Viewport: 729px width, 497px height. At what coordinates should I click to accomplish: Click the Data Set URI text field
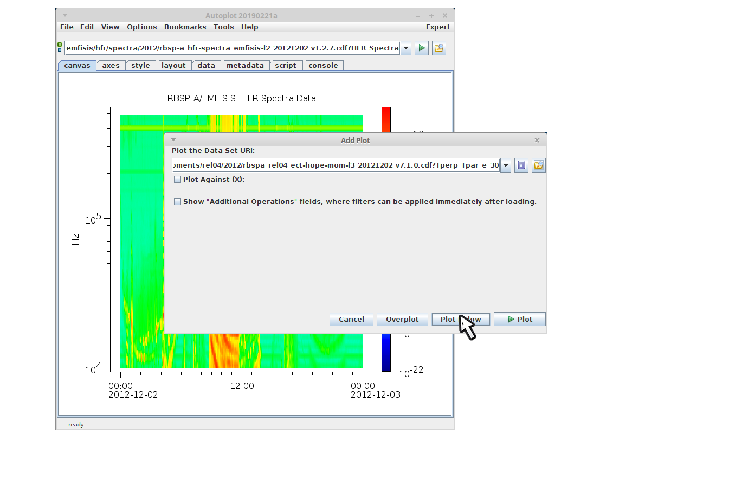[x=336, y=165]
